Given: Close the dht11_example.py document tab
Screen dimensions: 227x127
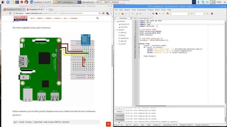Looking at the screenshot, I should pos(151,18).
